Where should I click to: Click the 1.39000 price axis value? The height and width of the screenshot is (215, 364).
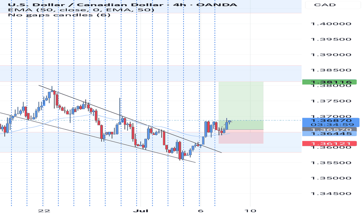pyautogui.click(x=331, y=55)
